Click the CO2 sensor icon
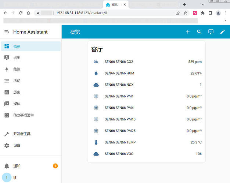Screen dimensions: 230x183 tap(96, 62)
